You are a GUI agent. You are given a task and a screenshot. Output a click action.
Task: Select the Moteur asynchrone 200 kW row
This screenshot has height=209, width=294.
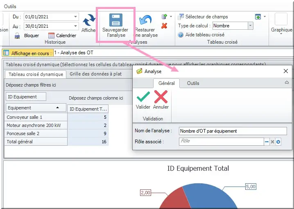tap(36, 125)
